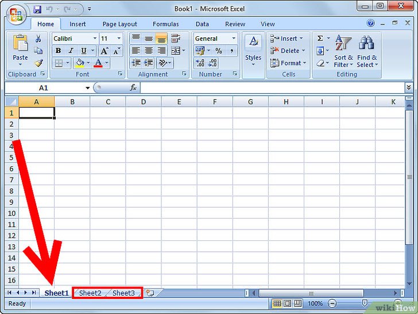The image size is (418, 314).
Task: Toggle Underline formatting
Action: [84, 51]
